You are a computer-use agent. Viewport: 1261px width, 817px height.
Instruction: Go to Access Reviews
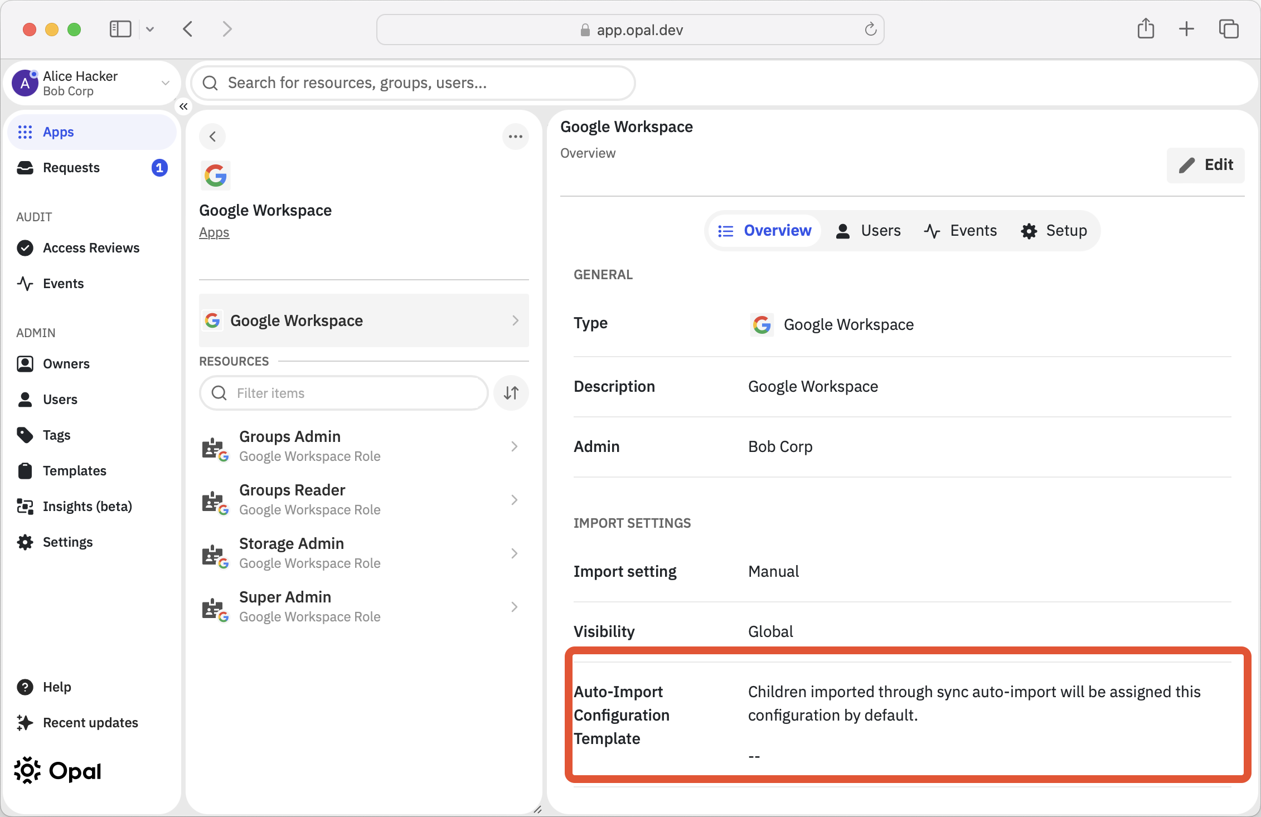pos(91,248)
